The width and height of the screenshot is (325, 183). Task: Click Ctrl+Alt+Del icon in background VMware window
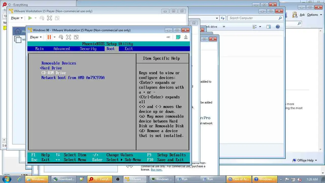(42, 18)
